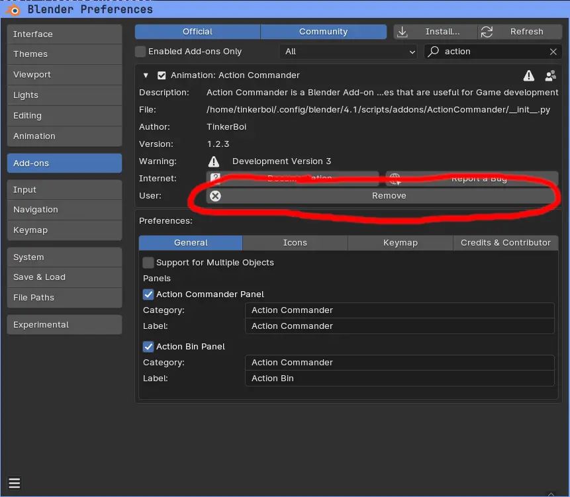
Task: Collapse the Action Commander add-on details
Action: click(x=146, y=75)
